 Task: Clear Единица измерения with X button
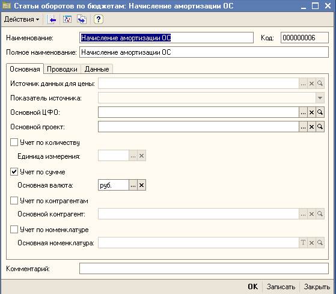tap(141, 156)
